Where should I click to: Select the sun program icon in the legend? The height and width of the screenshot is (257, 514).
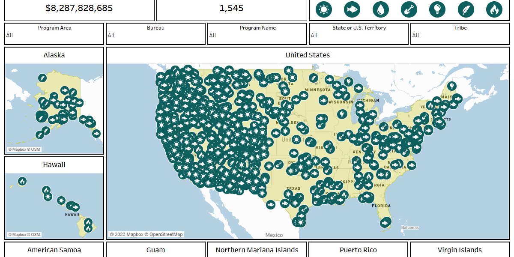[x=323, y=9]
